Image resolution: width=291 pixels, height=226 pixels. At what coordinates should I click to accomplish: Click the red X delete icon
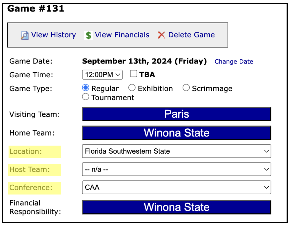pos(161,35)
